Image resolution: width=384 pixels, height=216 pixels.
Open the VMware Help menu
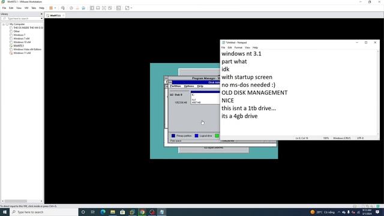(x=41, y=8)
